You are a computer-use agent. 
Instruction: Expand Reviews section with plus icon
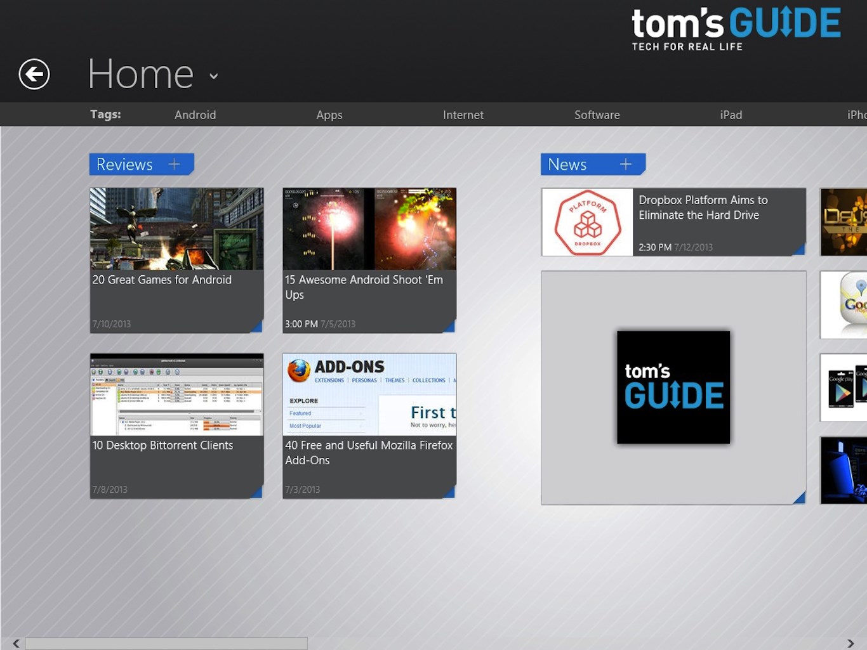click(174, 164)
